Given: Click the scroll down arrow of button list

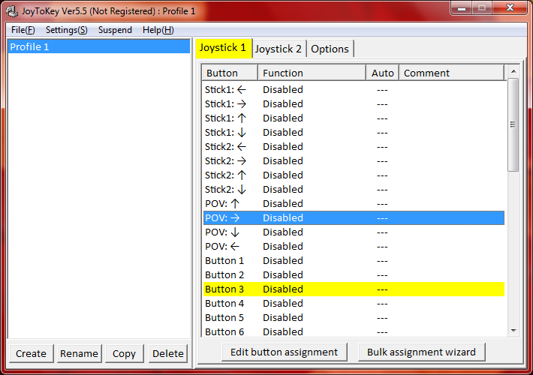Looking at the screenshot, I should pyautogui.click(x=513, y=331).
